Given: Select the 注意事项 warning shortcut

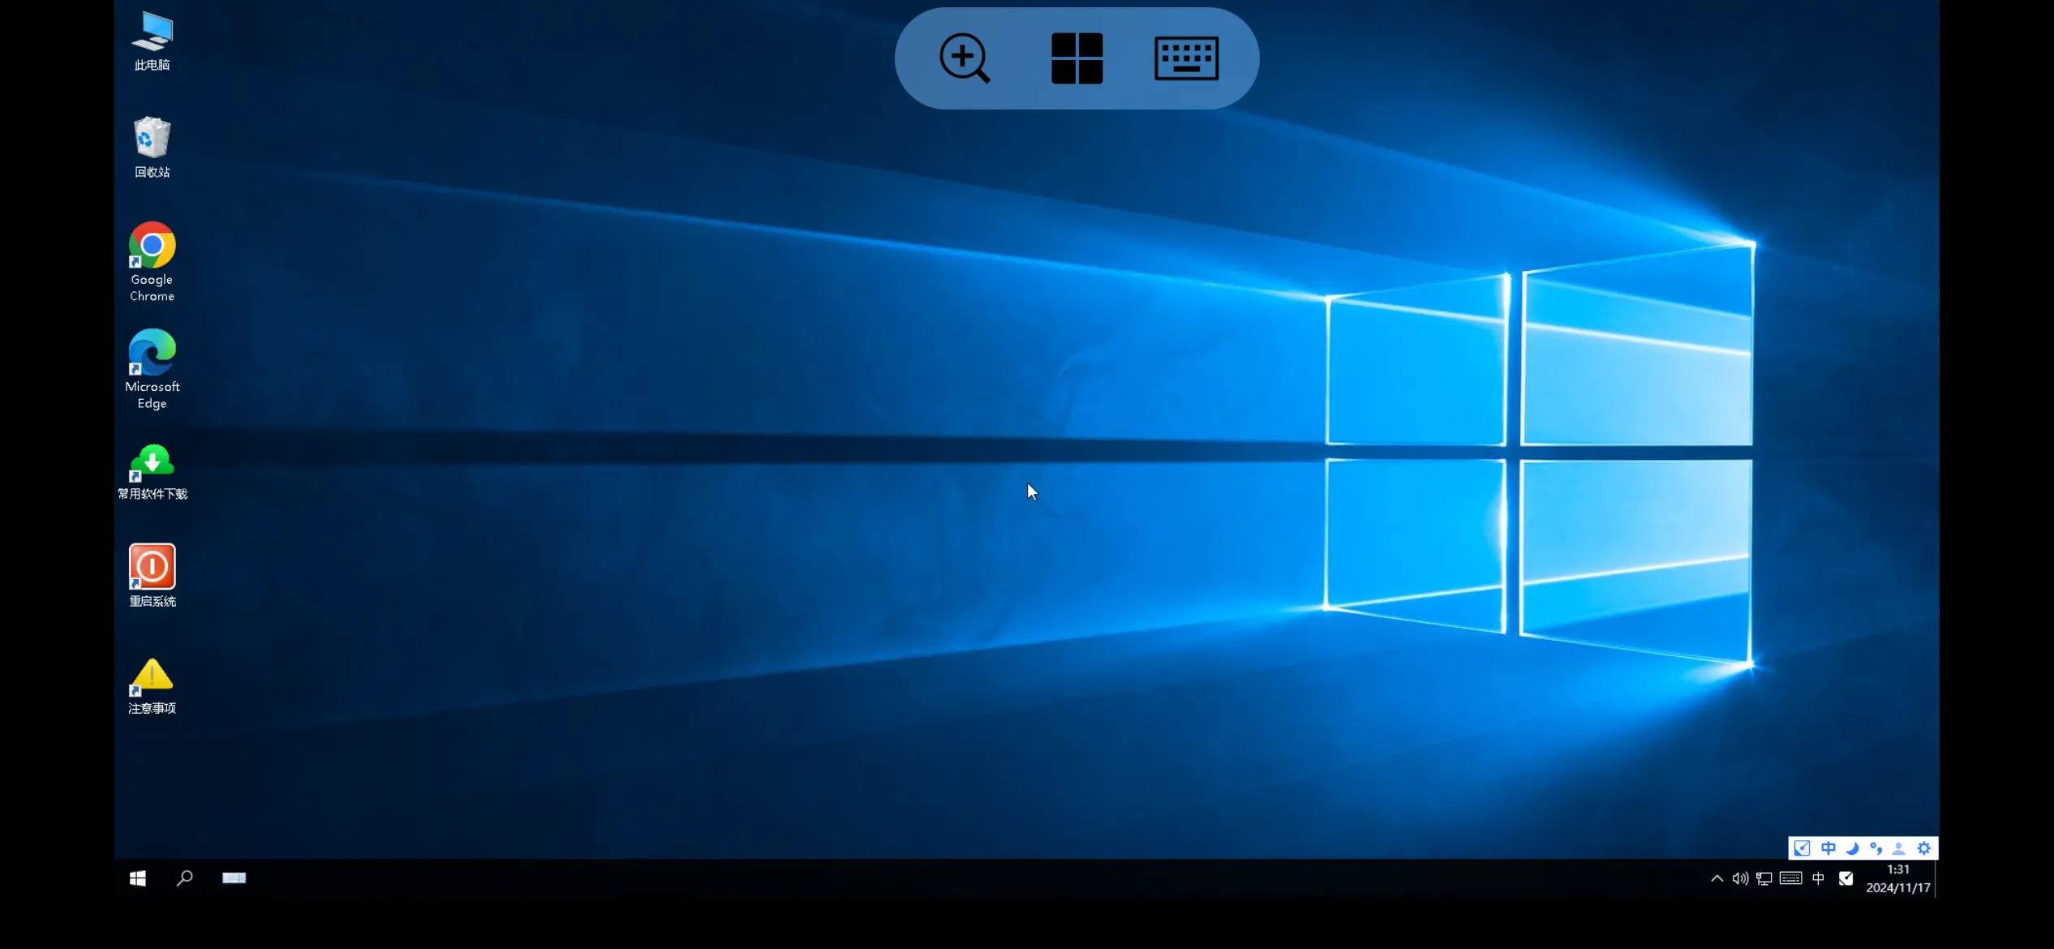Looking at the screenshot, I should click(152, 685).
